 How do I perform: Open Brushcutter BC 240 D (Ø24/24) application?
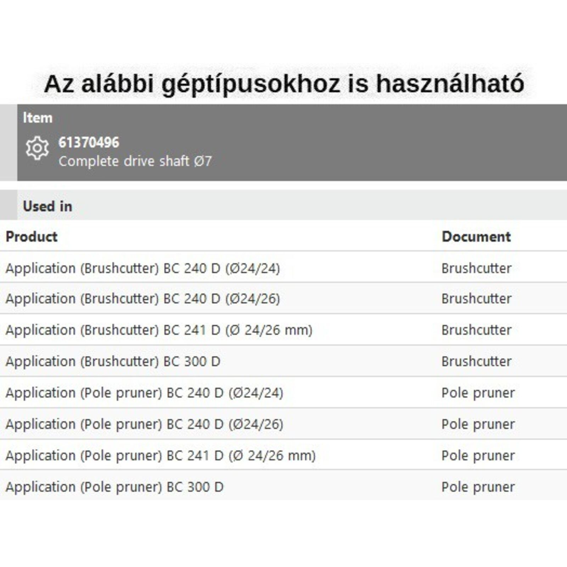pyautogui.click(x=143, y=268)
